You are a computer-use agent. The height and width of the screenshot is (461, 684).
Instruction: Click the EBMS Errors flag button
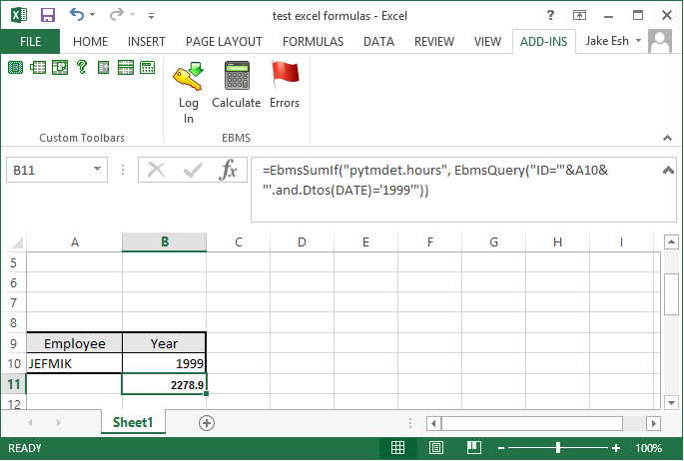285,85
